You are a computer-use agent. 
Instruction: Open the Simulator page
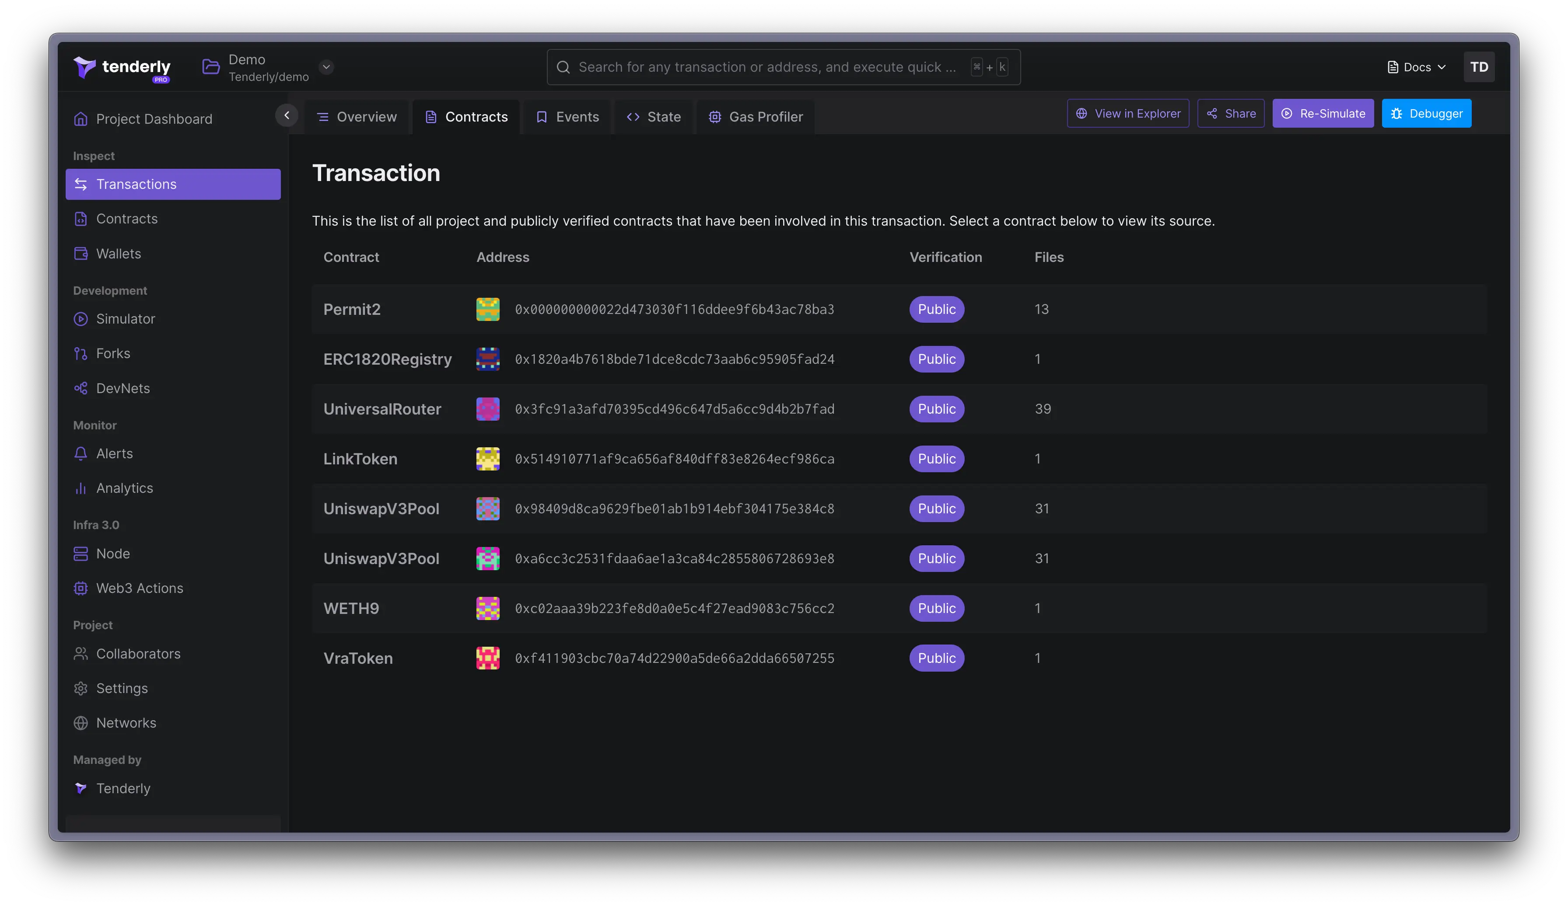(173, 319)
